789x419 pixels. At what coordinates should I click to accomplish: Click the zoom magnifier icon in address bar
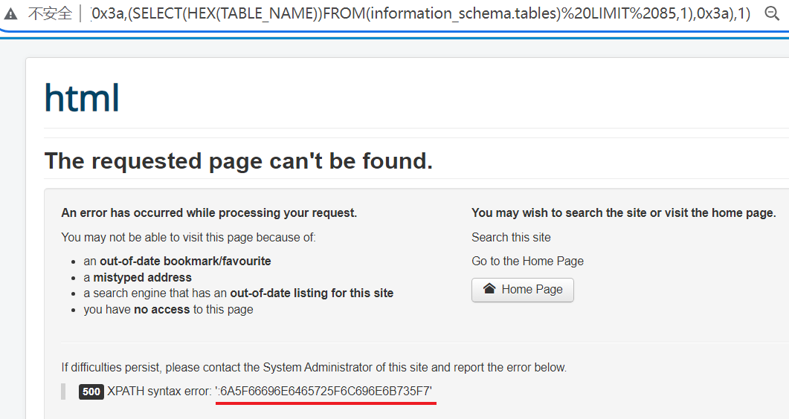772,13
